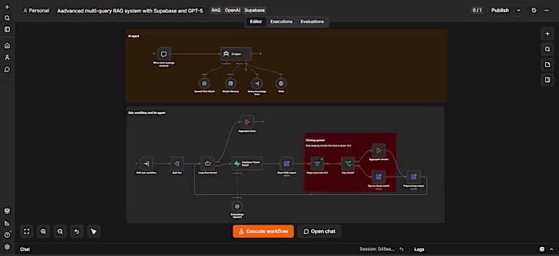Open node search on right toolbar
Screen dimensions: 559x256
pyautogui.click(x=547, y=49)
